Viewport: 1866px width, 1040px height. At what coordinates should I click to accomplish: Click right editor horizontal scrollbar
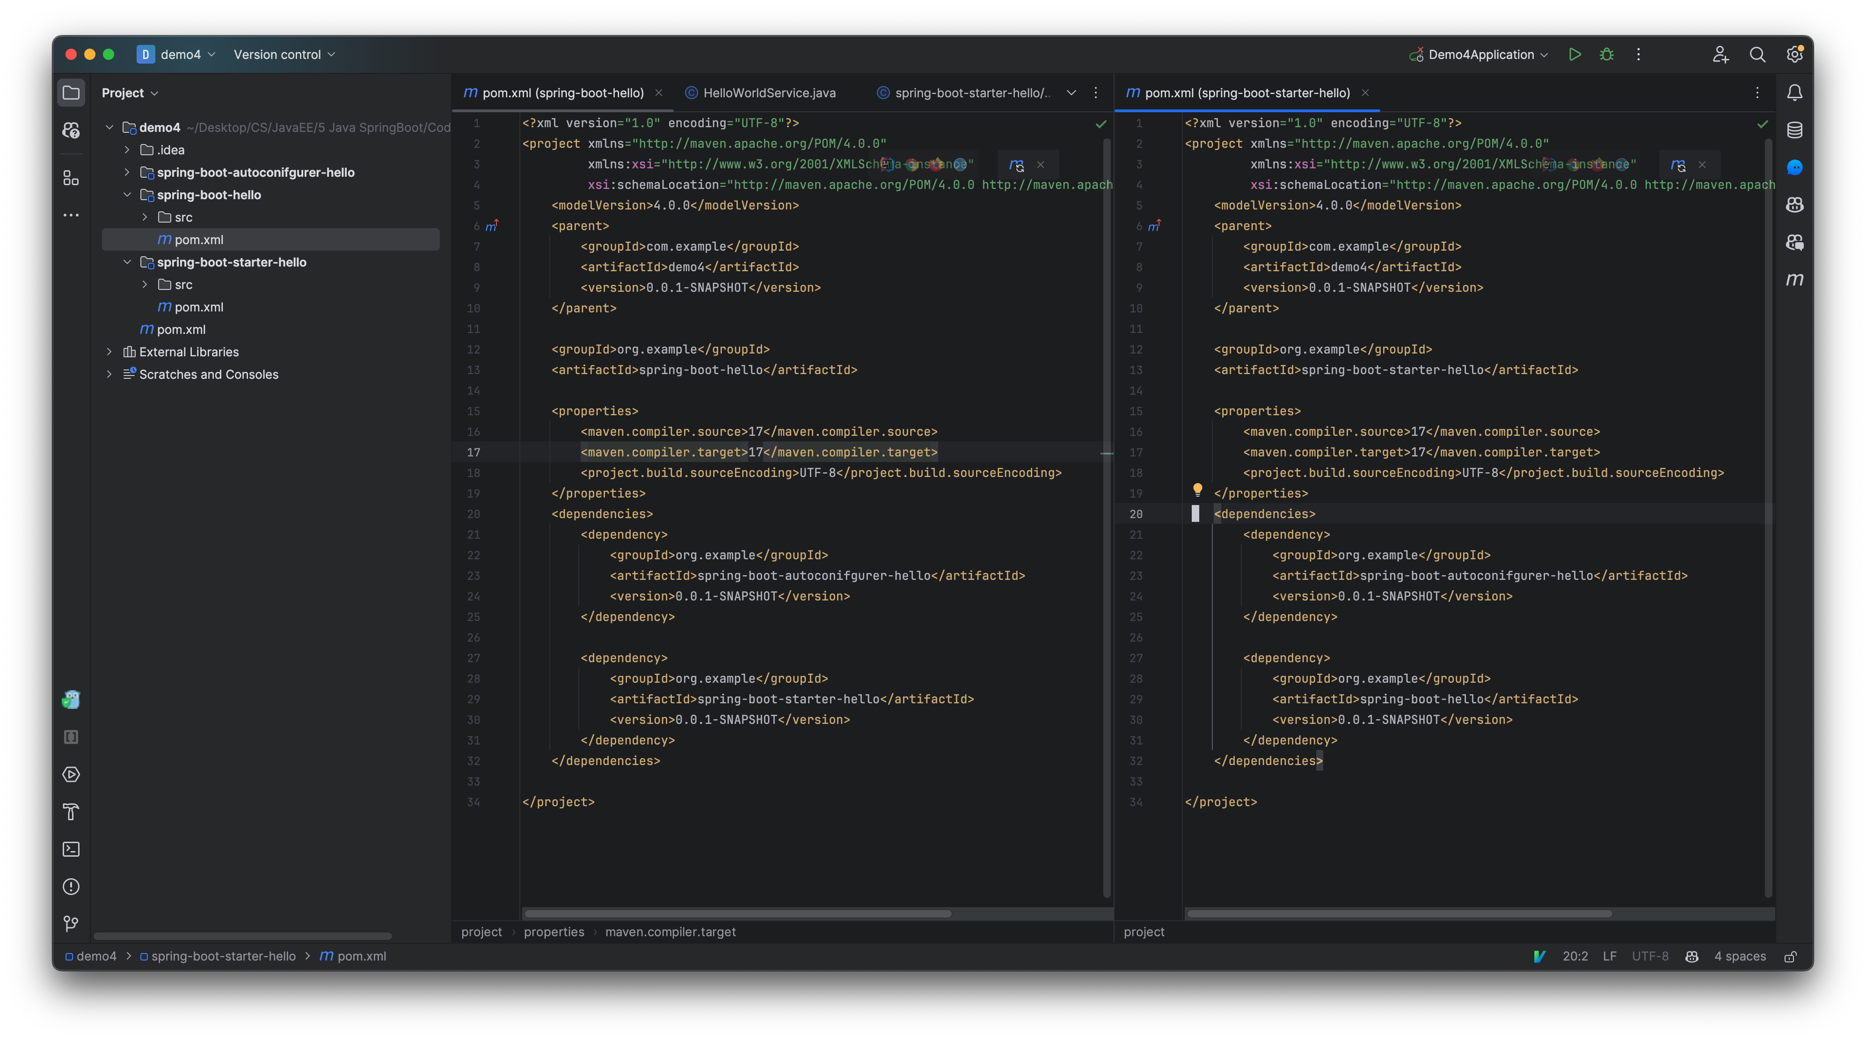(1399, 913)
